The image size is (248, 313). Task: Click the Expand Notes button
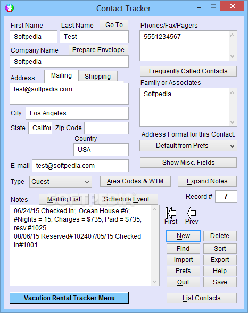coord(207,181)
